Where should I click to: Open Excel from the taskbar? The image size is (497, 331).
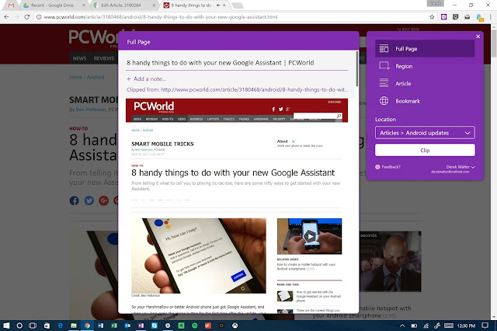114,326
